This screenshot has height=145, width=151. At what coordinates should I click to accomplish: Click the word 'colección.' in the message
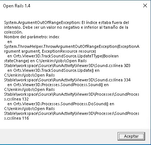pyautogui.click(x=14, y=32)
